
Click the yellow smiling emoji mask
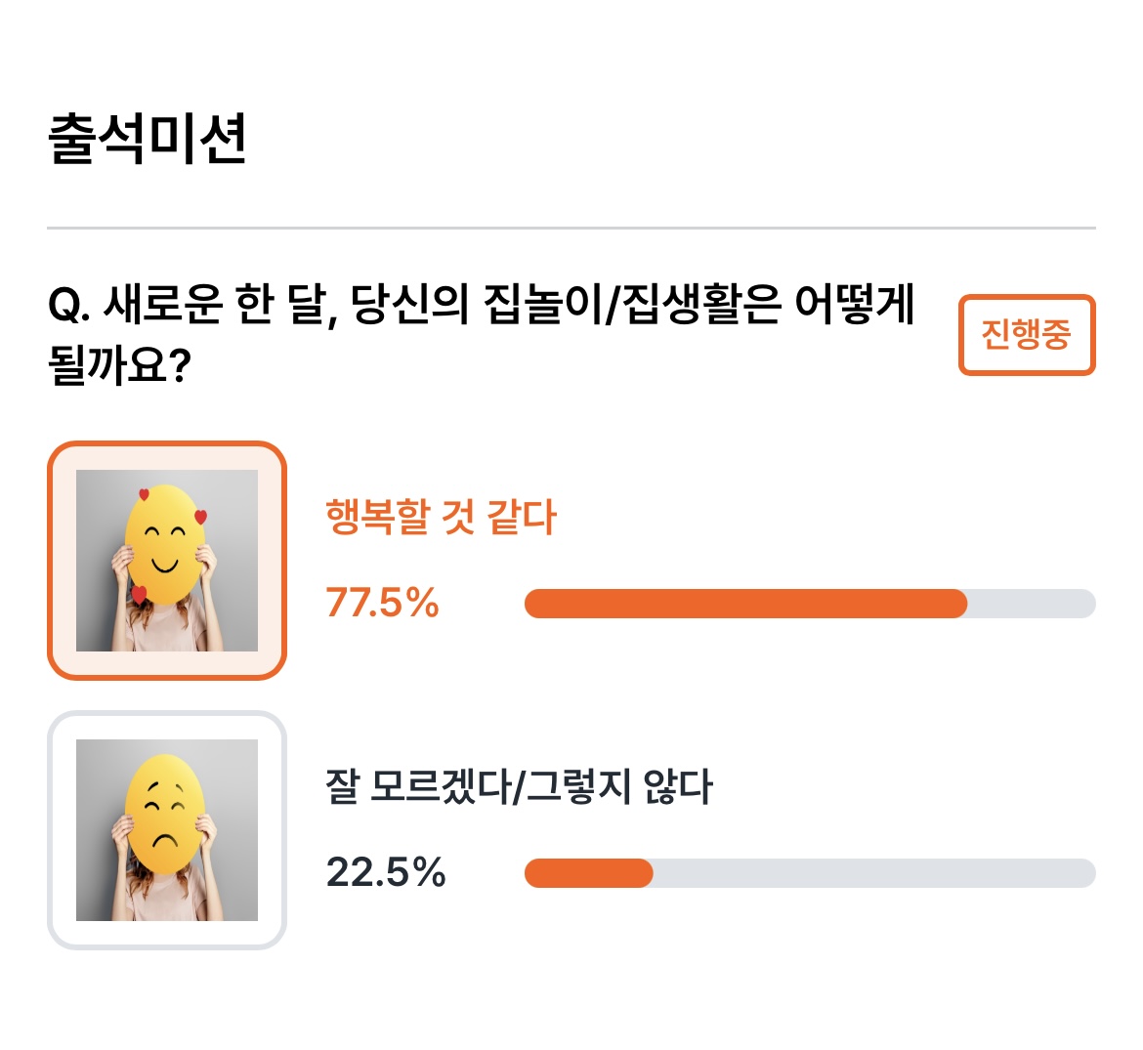click(164, 545)
